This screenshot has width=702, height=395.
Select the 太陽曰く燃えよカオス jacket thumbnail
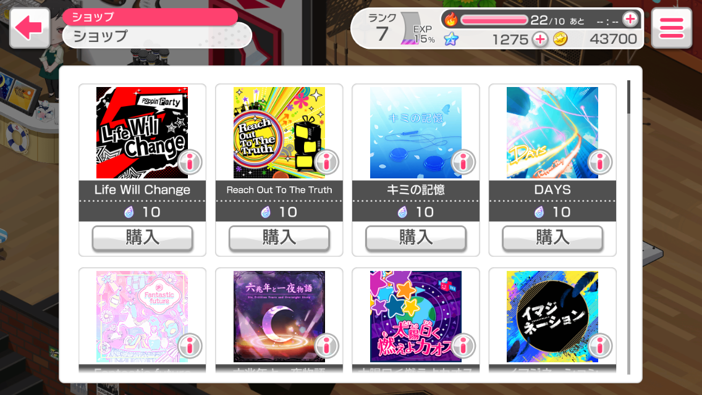(x=416, y=317)
